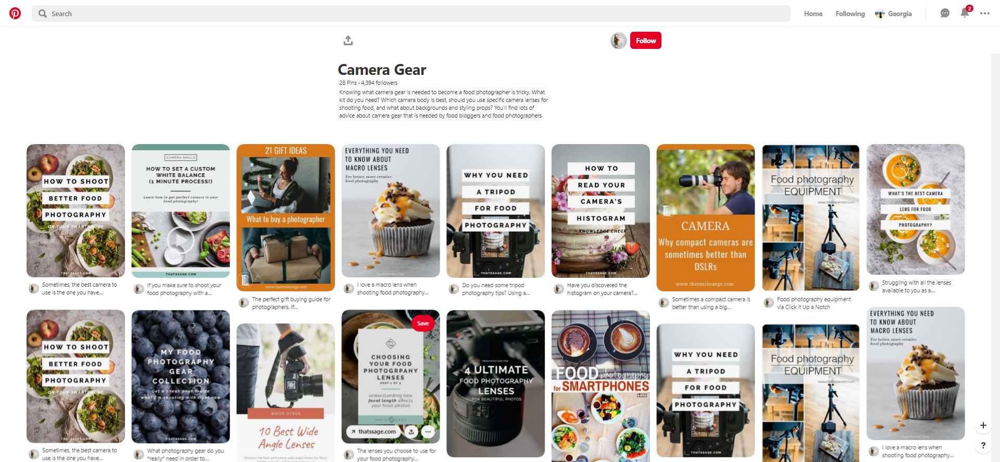
Task: Click the board share upload icon
Action: (x=348, y=41)
